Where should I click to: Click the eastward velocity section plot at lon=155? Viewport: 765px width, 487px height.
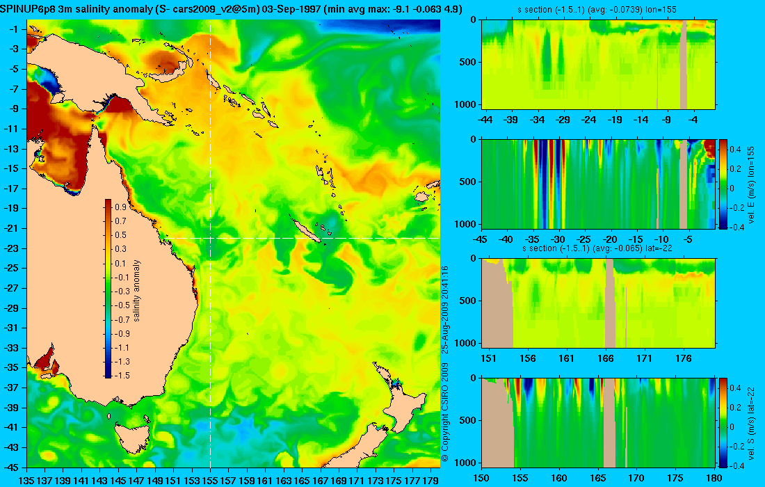click(599, 184)
